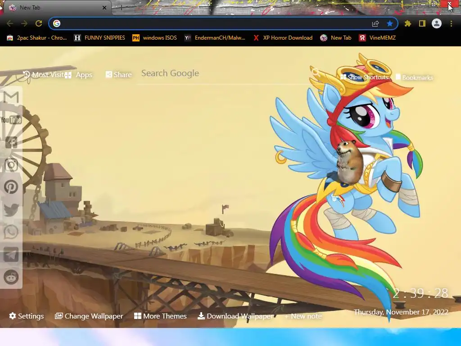Open the 2pac Shakur bookmark

[37, 38]
